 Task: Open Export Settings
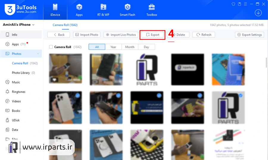(250, 35)
